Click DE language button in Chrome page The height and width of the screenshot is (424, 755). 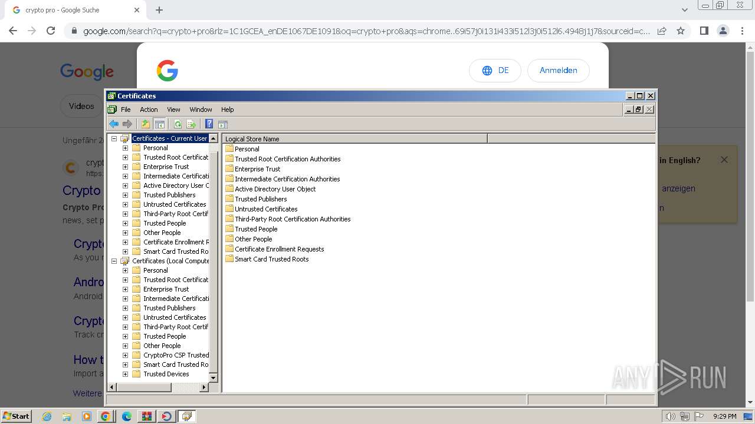(x=495, y=70)
